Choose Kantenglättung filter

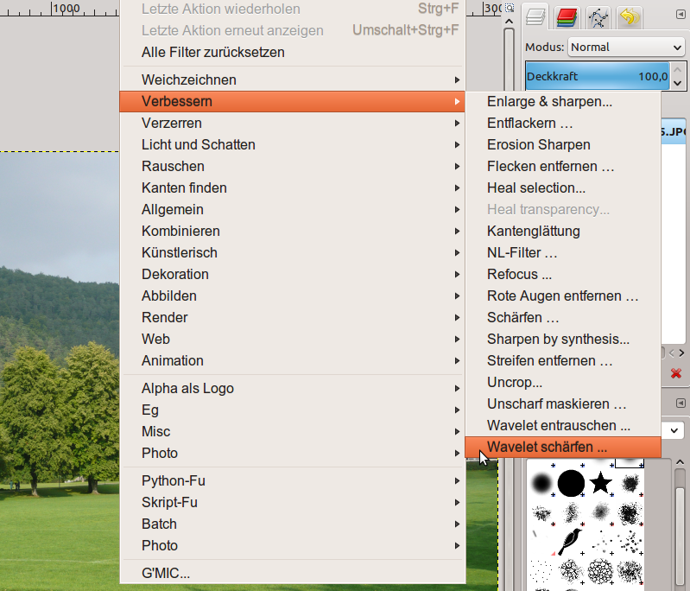[563, 232]
